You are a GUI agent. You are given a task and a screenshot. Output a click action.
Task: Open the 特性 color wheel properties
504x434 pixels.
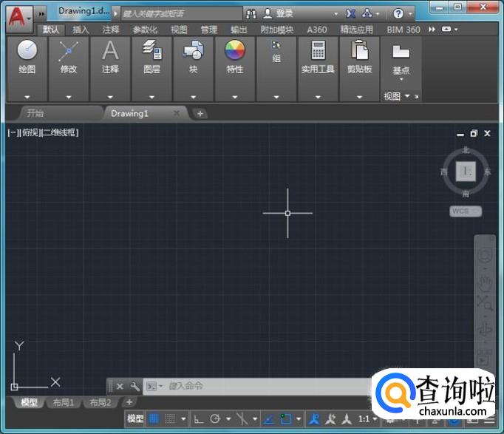234,50
